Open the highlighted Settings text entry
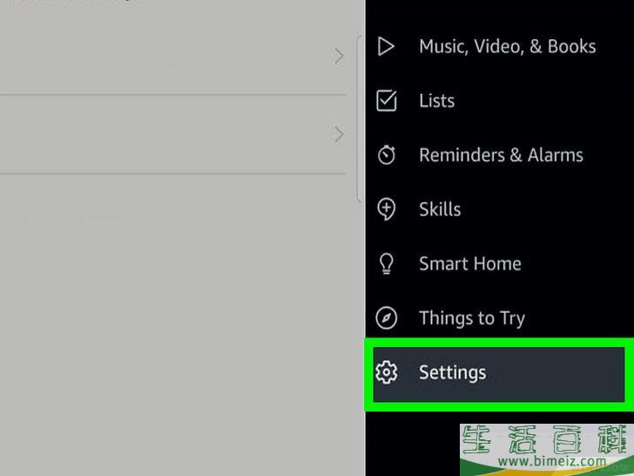634x476 pixels. [453, 372]
